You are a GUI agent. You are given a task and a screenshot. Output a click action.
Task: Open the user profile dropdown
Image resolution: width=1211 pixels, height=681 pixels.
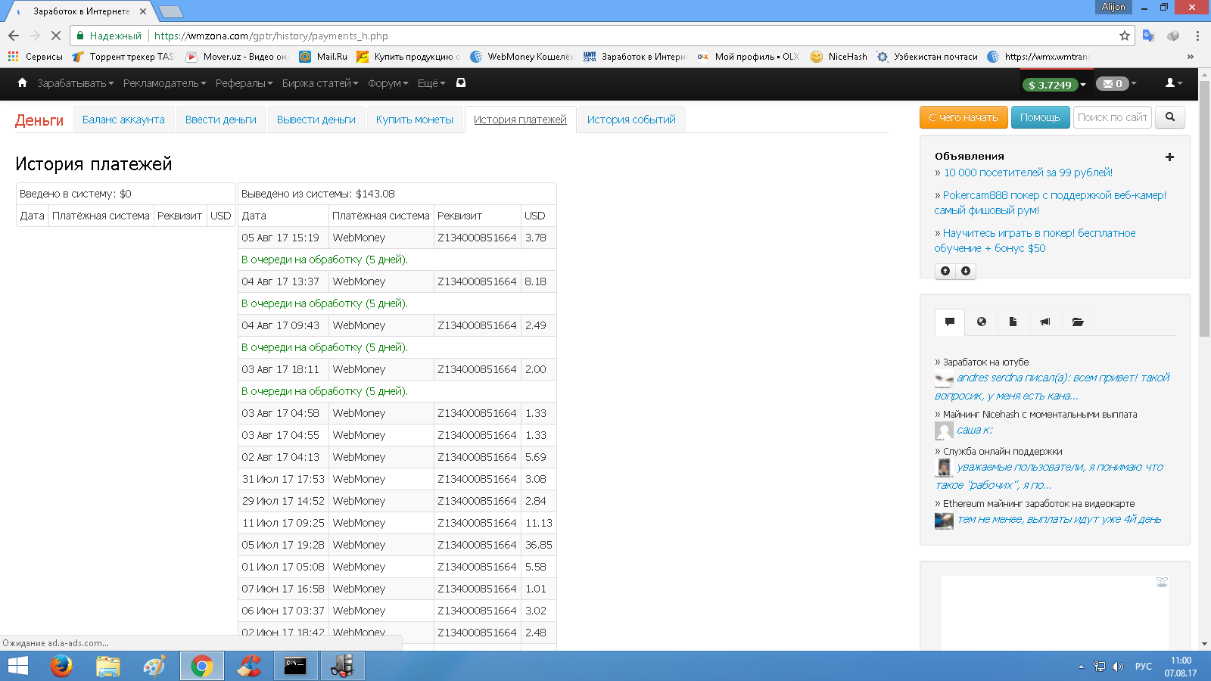coord(1173,83)
